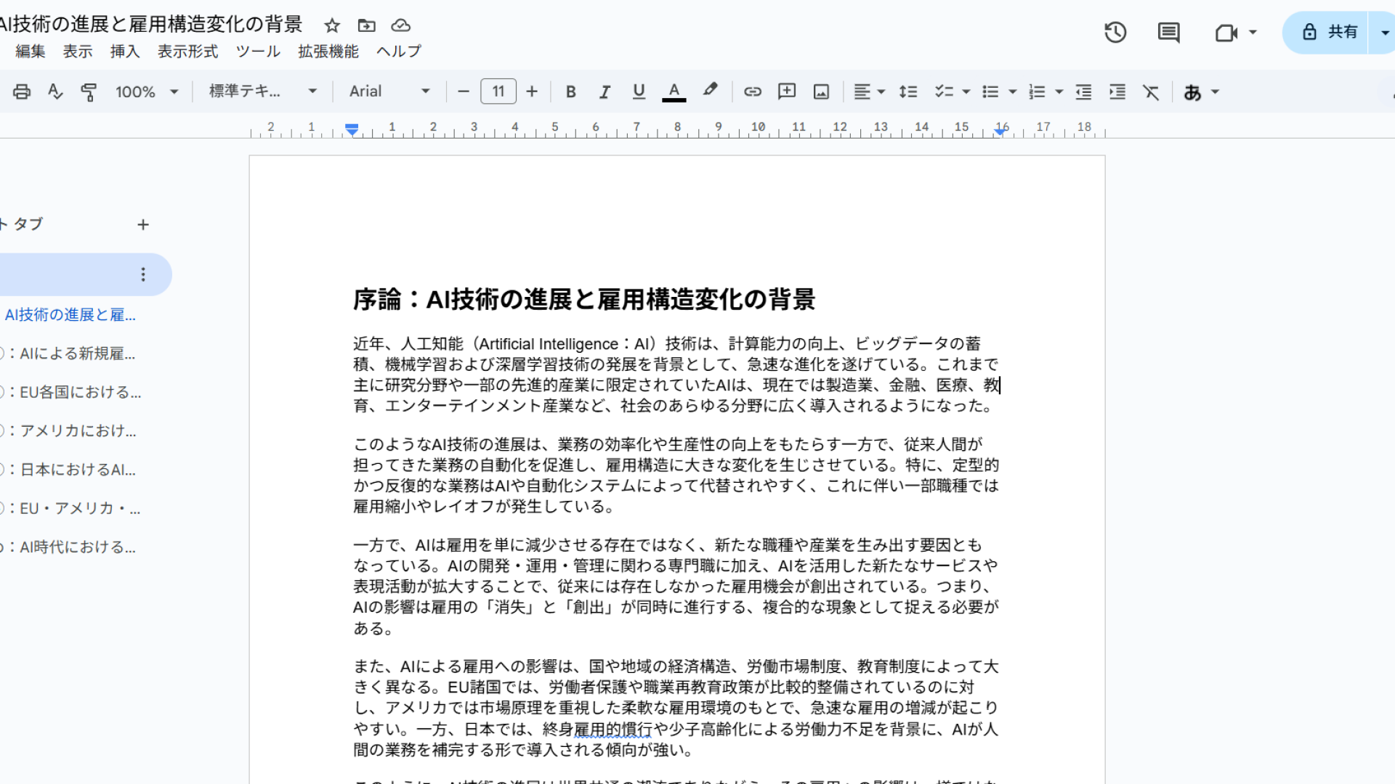Toggle bold formatting
This screenshot has width=1395, height=784.
click(571, 91)
